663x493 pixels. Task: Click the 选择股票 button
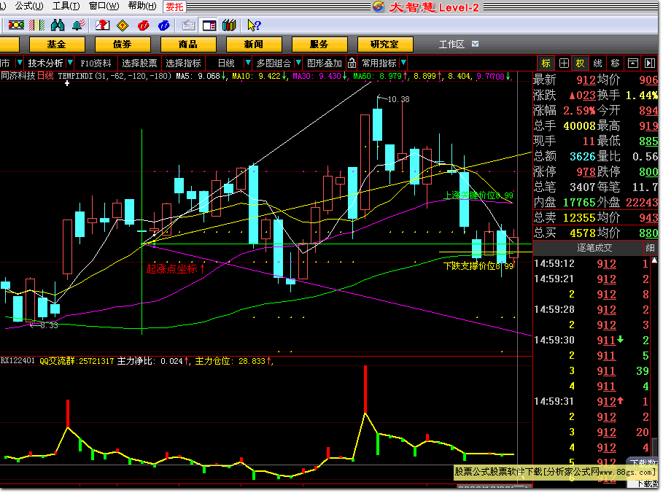pos(139,63)
